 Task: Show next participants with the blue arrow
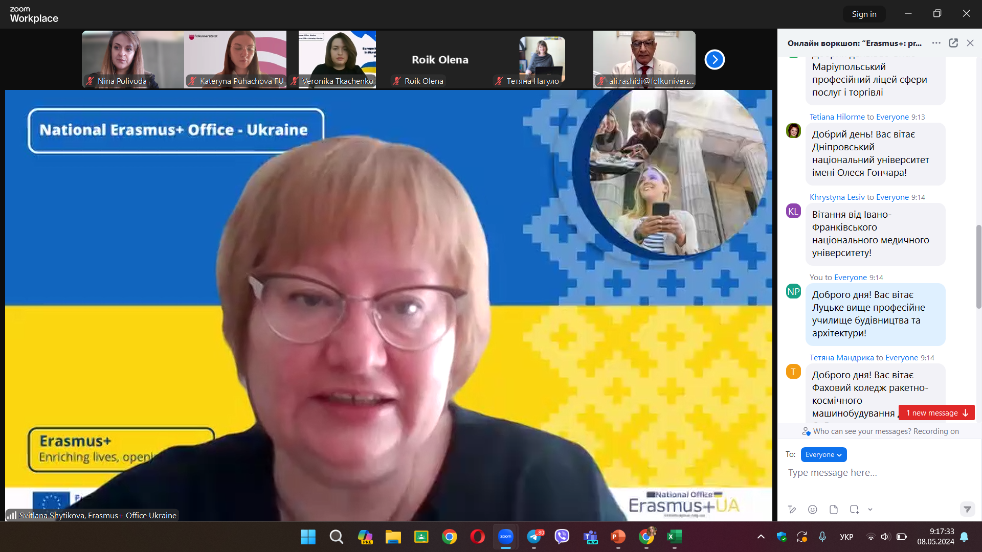(715, 60)
